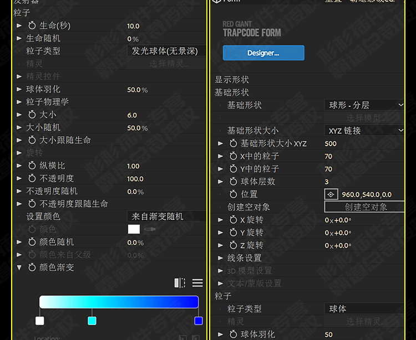Expand the 大小 property
Image resolution: width=416 pixels, height=340 pixels.
19,115
